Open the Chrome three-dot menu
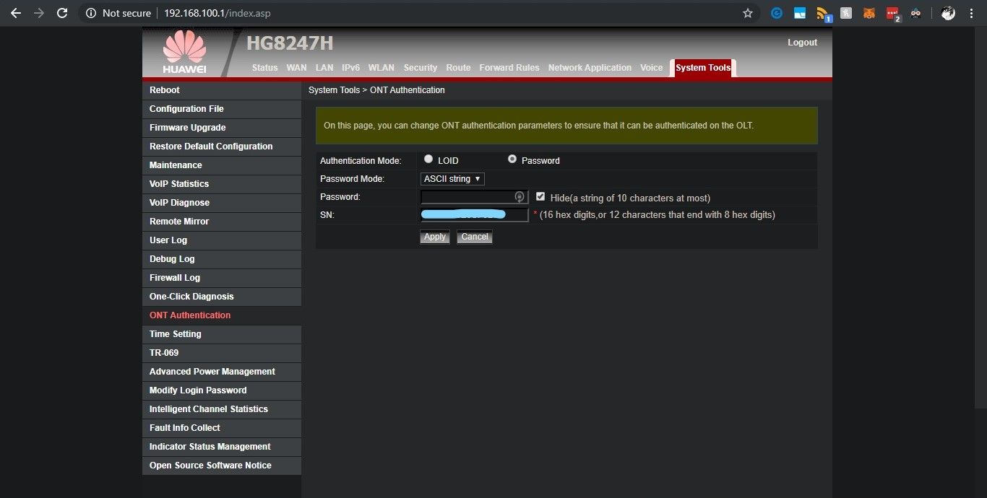 973,13
